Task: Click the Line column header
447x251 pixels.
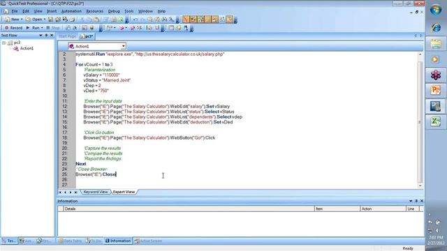Action: pos(413,209)
